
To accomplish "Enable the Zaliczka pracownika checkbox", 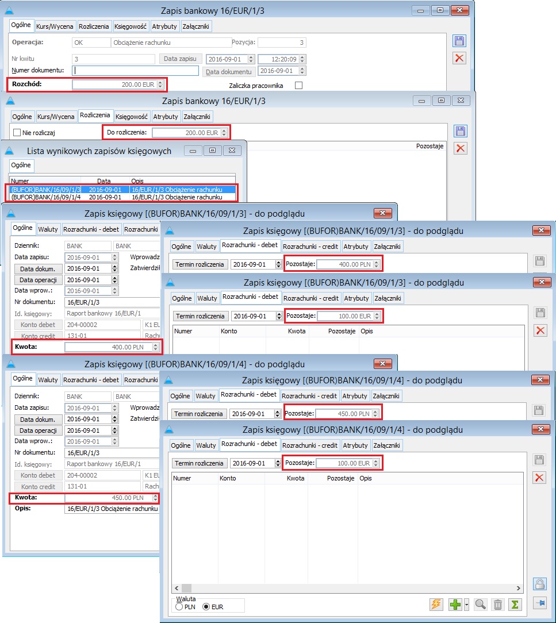I will coord(298,86).
